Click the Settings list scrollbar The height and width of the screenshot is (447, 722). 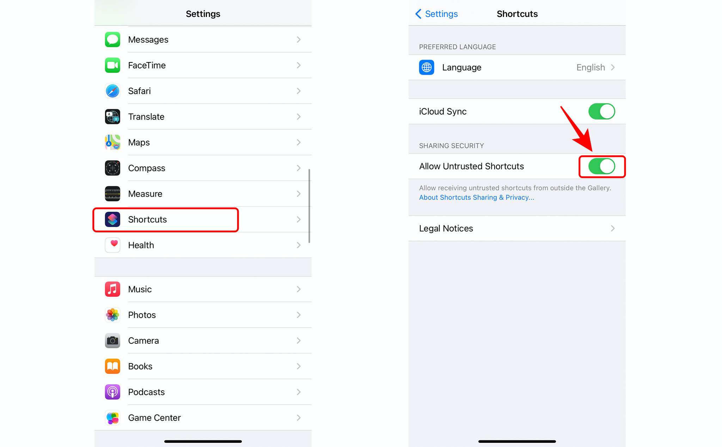tap(309, 206)
